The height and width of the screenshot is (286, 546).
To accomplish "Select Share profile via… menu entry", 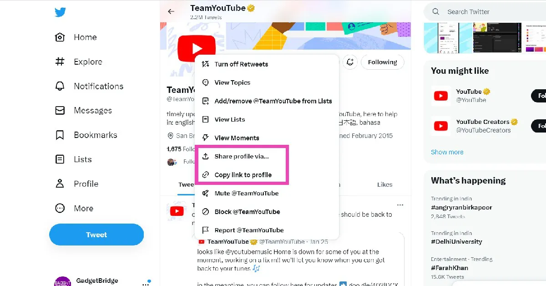I will 242,156.
